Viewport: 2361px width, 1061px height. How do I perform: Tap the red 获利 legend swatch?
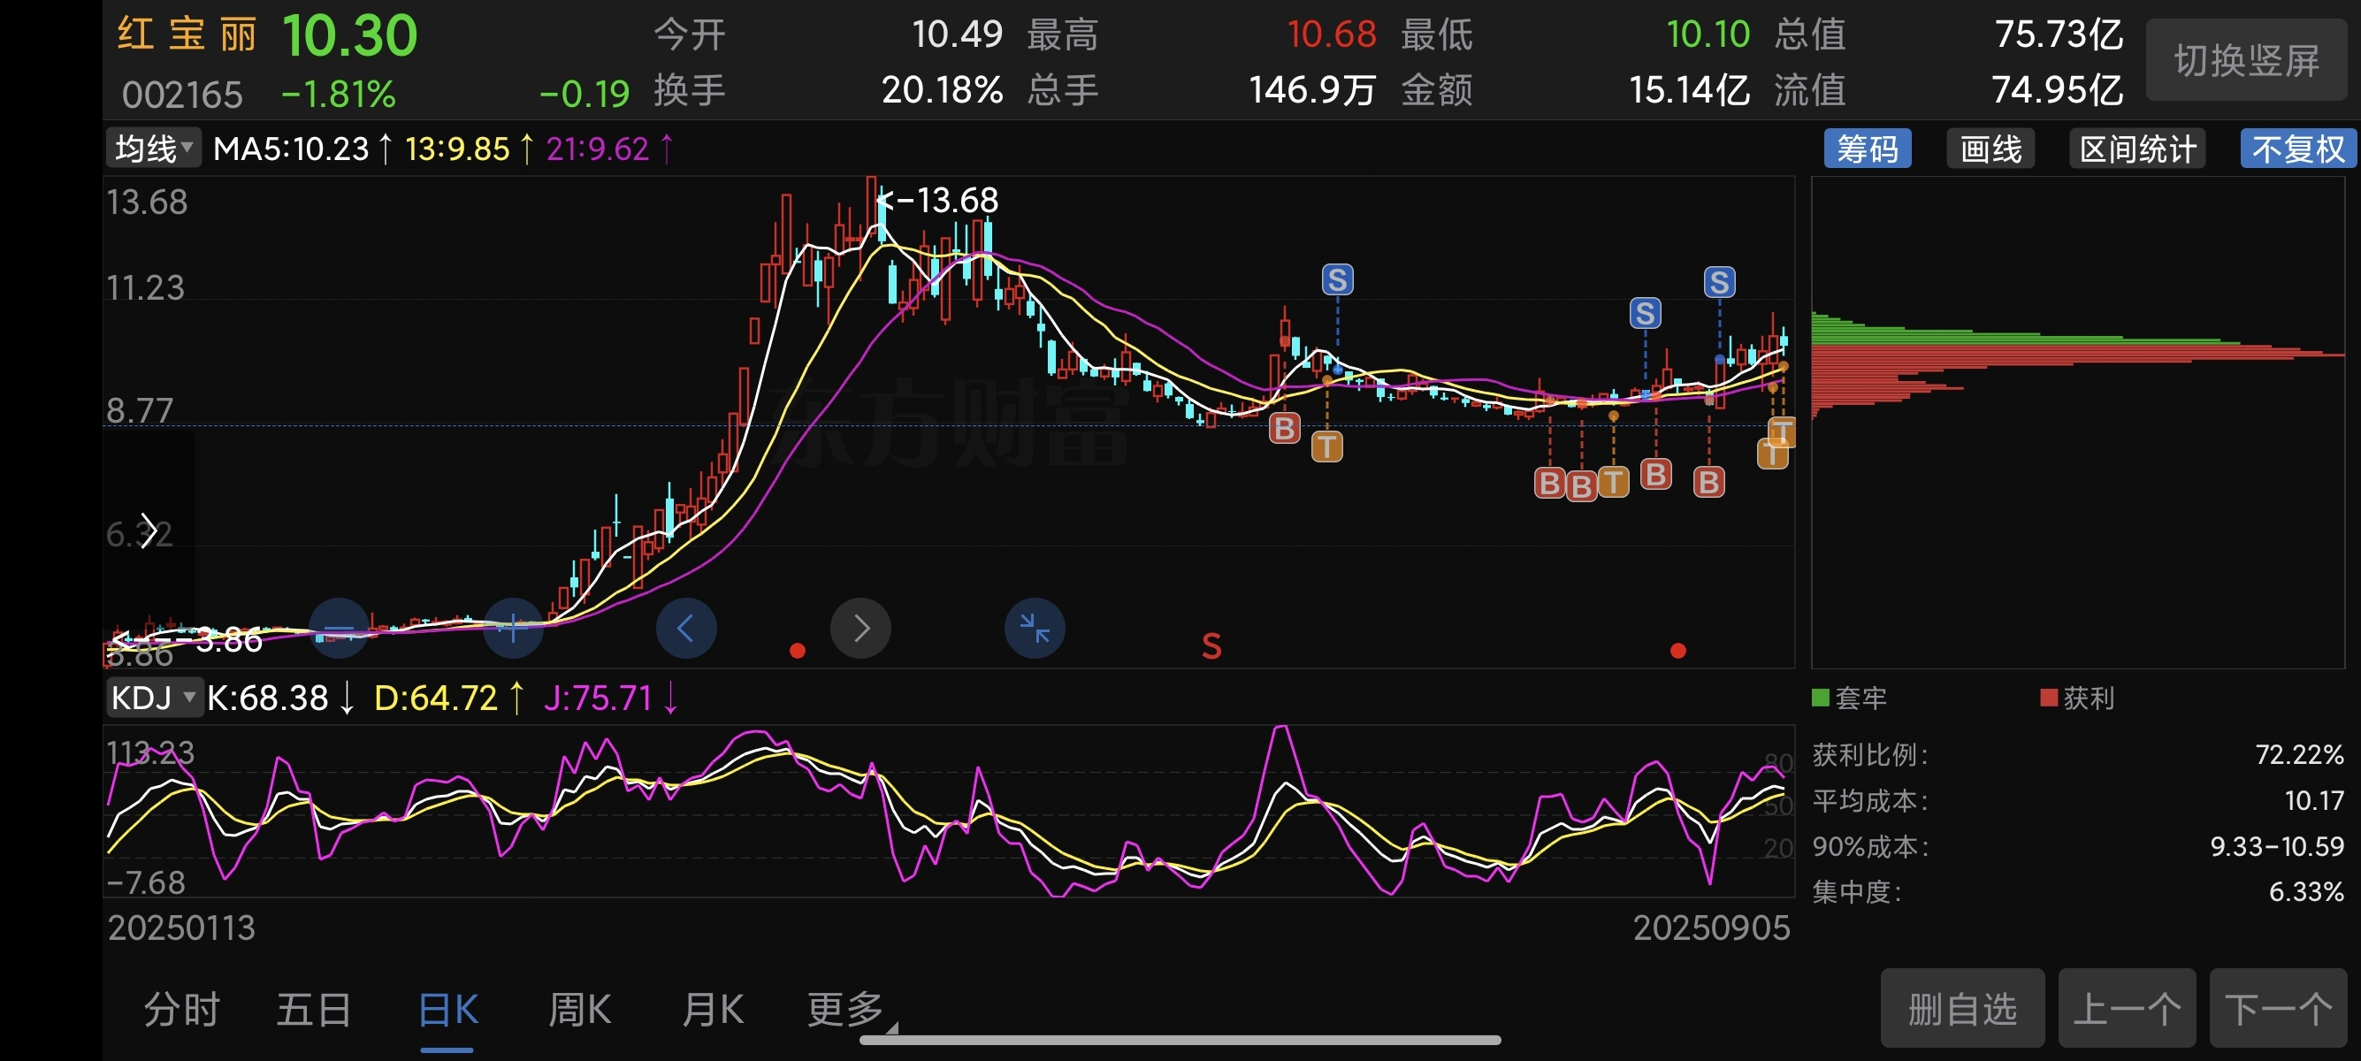pos(2049,698)
